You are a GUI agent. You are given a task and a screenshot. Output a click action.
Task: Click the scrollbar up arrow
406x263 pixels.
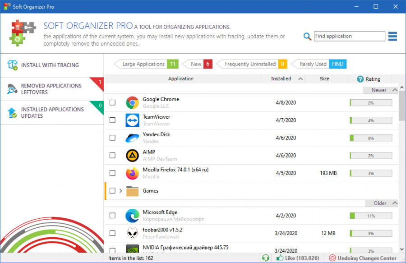pos(402,88)
